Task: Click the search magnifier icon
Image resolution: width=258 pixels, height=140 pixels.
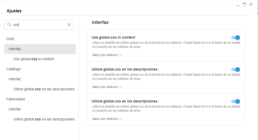Action: [9, 24]
